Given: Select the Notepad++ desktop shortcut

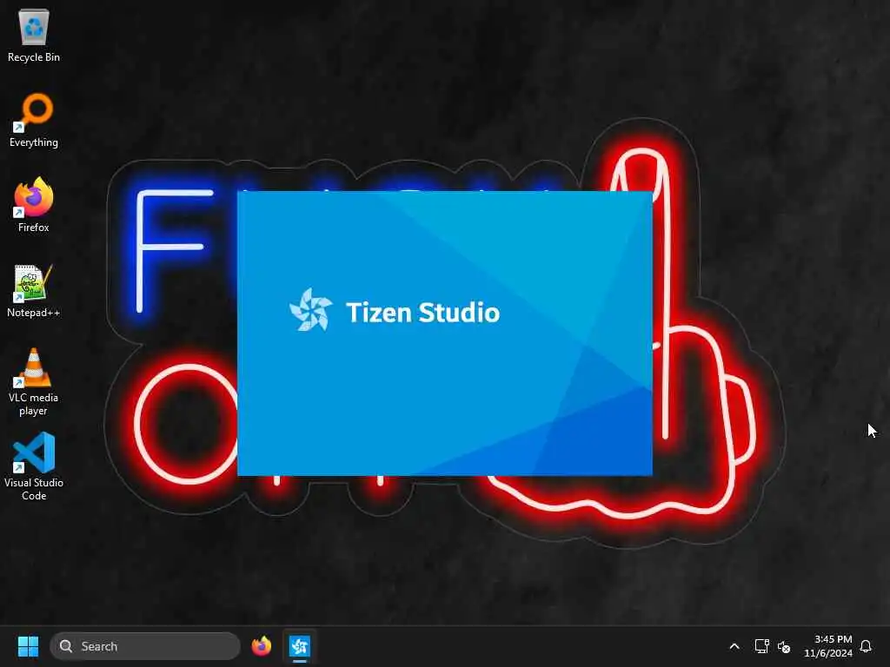Looking at the screenshot, I should 34,290.
